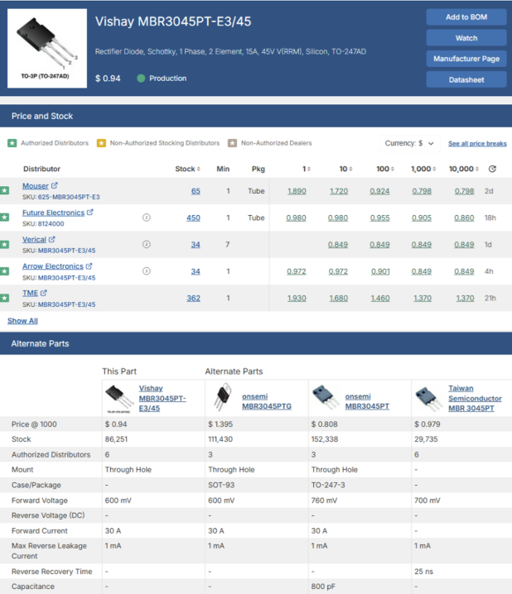Click Future Electronics 10,000 price 0.860
The width and height of the screenshot is (512, 594).
pos(464,218)
